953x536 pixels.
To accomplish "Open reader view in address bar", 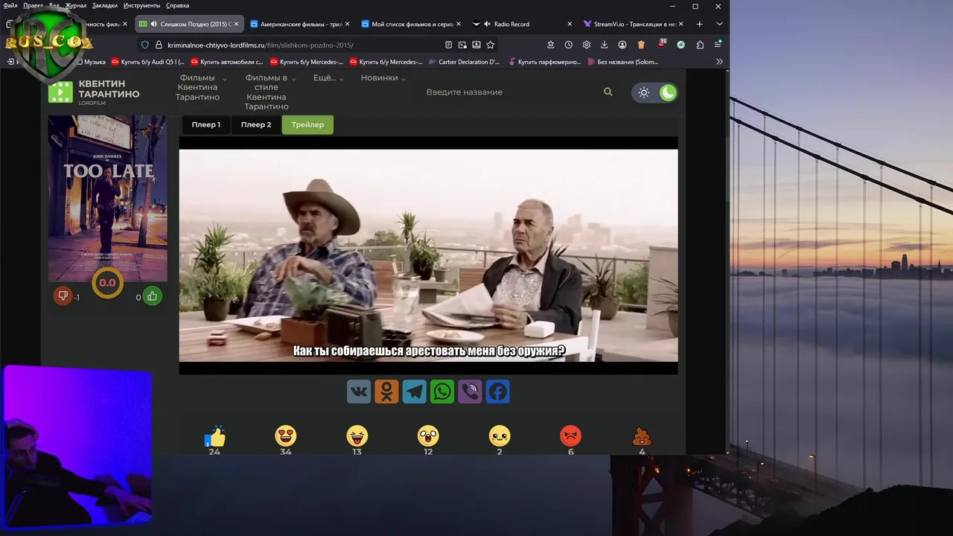I will (448, 45).
